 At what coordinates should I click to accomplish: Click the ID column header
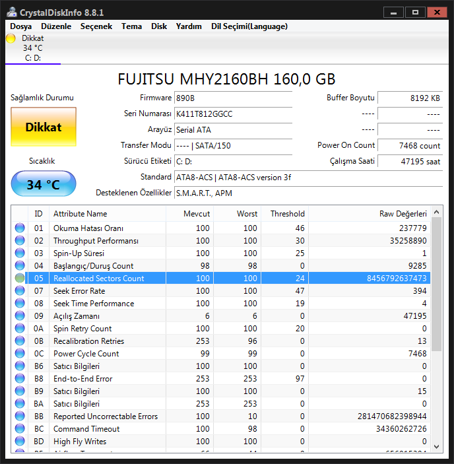(x=38, y=214)
